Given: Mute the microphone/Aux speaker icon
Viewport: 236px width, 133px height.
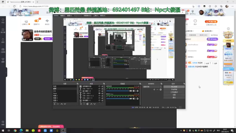Looking at the screenshot, I should click(x=134, y=99).
